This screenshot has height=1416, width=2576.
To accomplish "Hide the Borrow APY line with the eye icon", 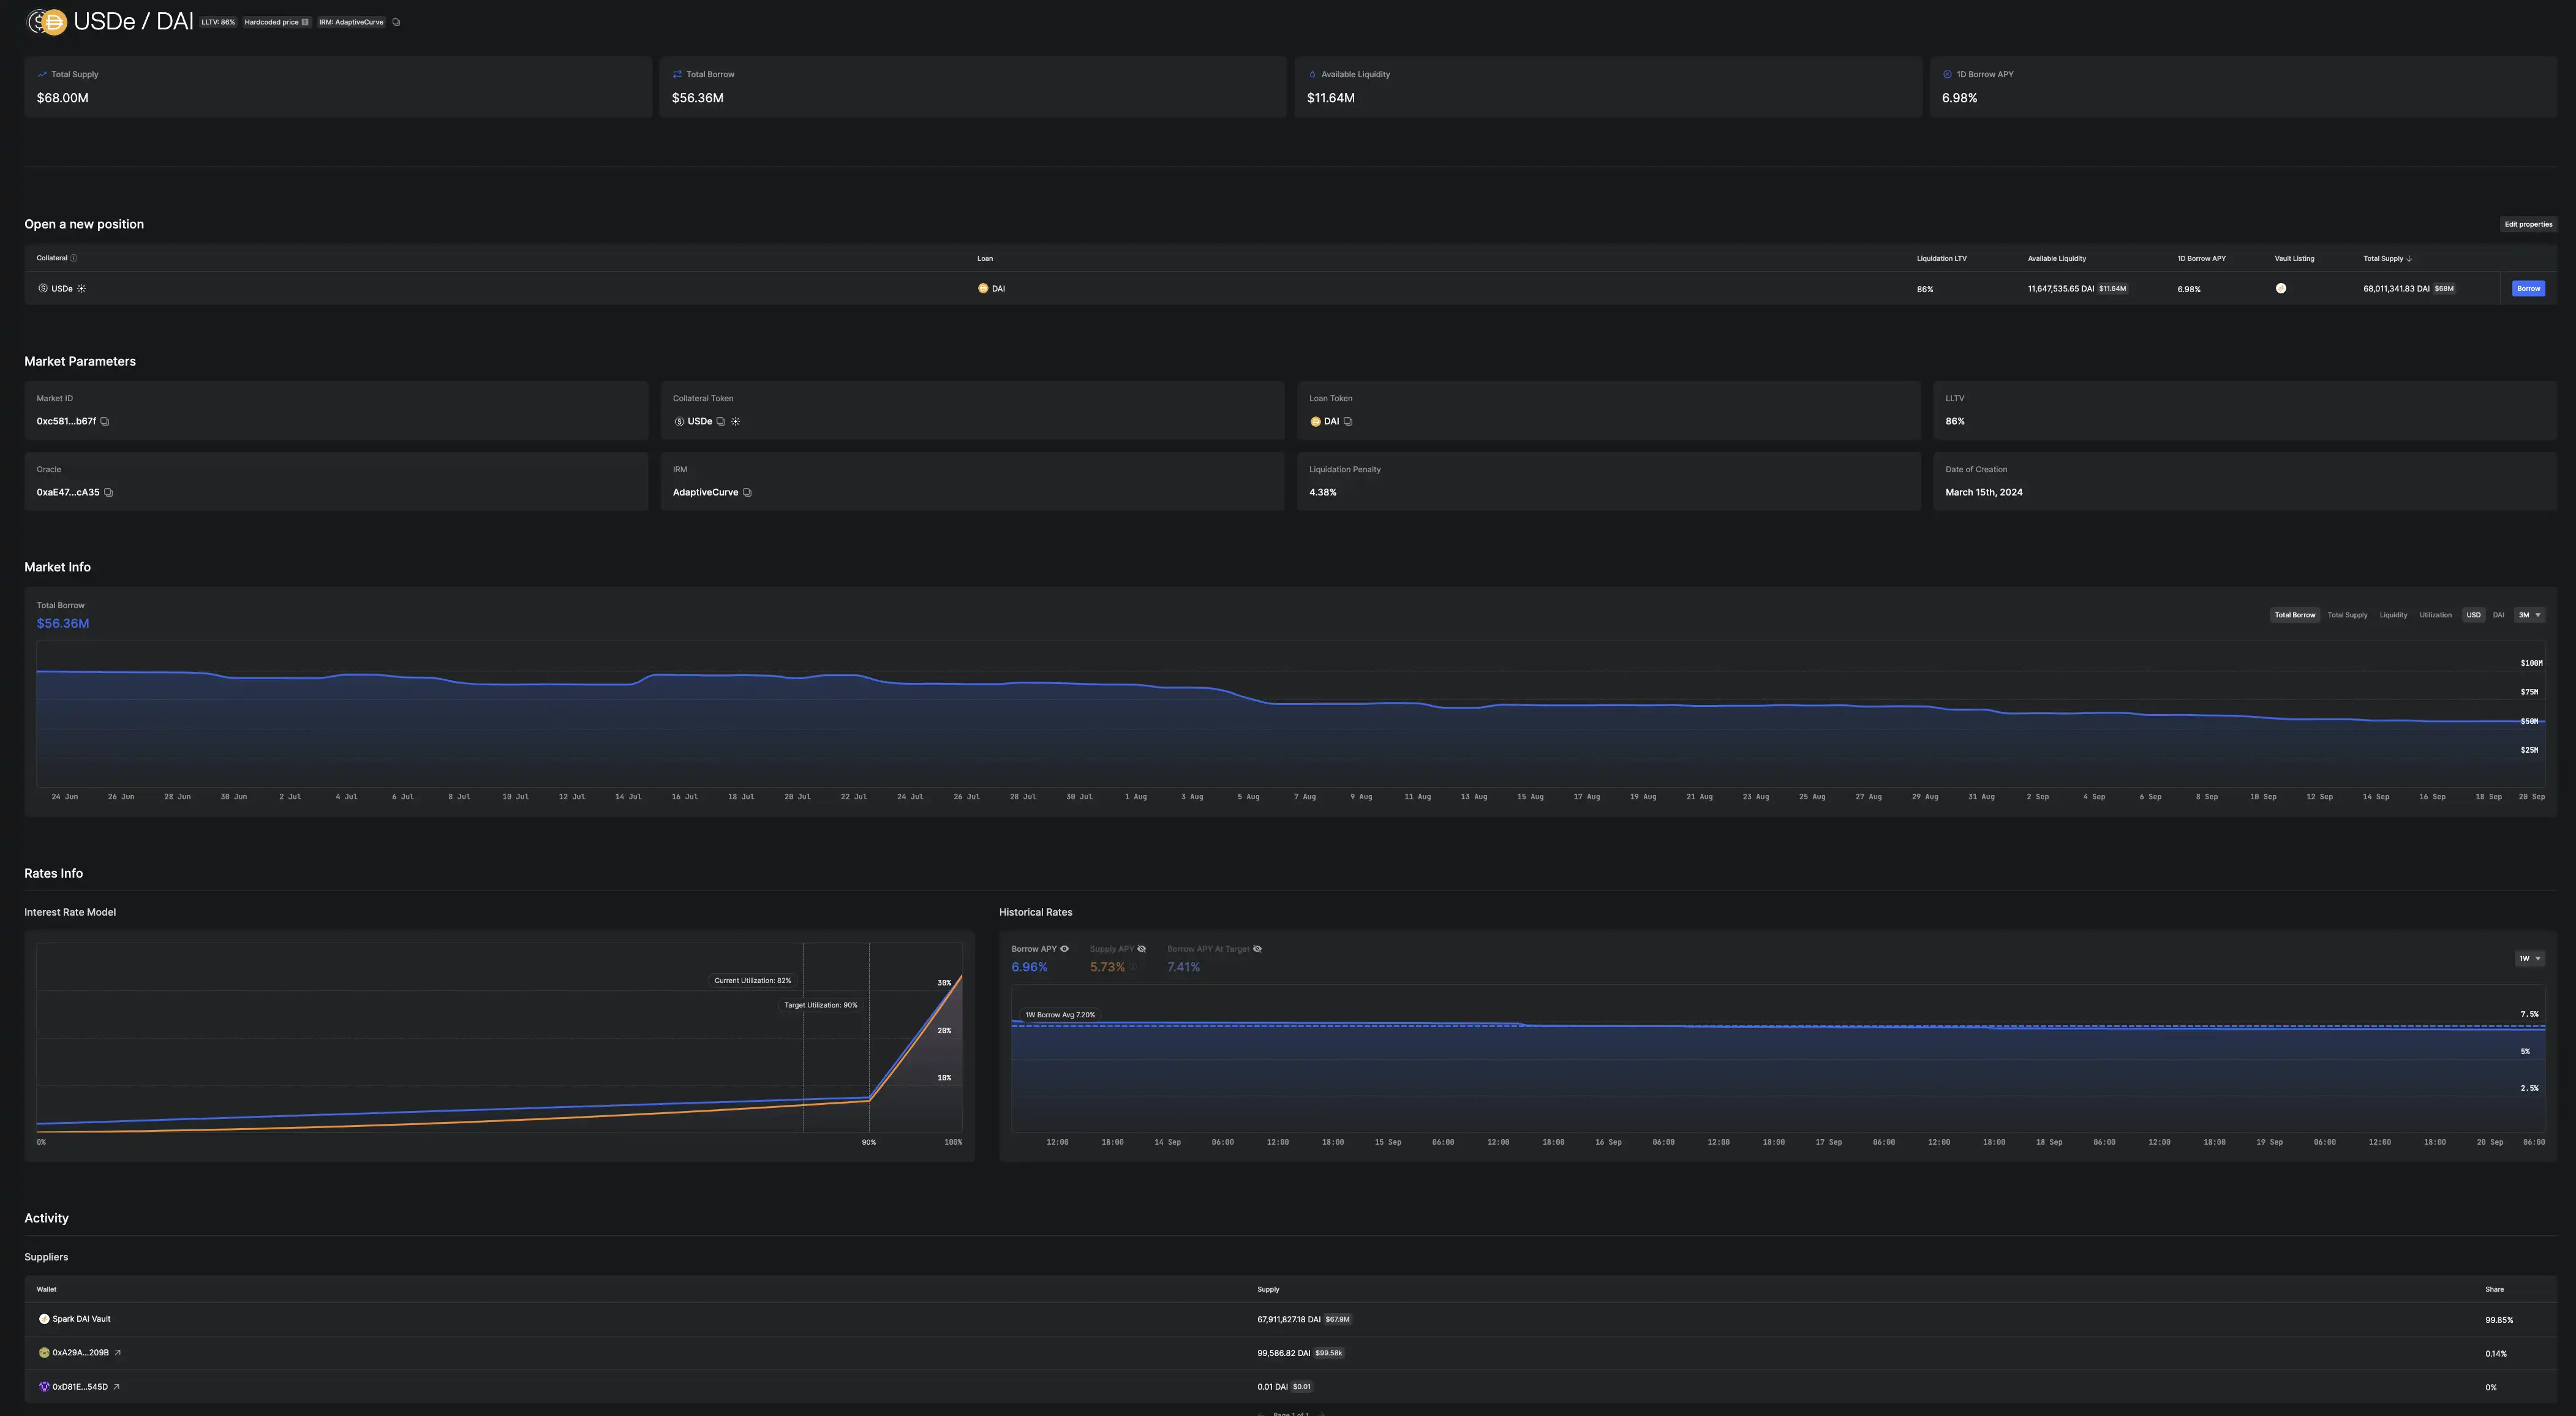I will point(1064,949).
